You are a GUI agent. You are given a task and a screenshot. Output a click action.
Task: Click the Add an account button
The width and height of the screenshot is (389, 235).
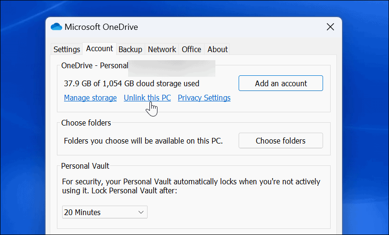tap(281, 83)
